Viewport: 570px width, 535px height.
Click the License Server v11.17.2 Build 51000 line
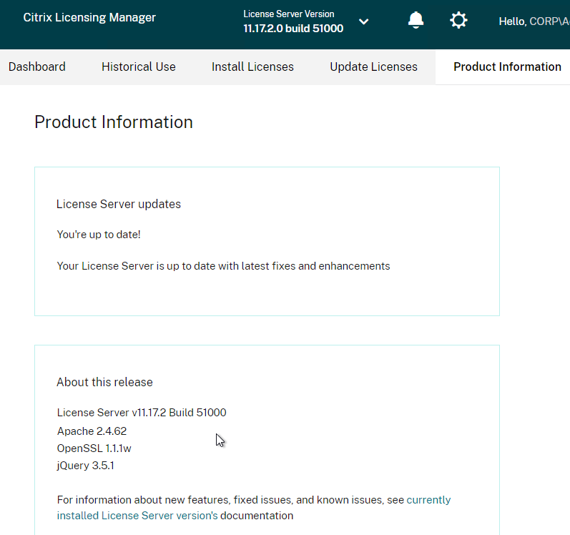pos(142,413)
